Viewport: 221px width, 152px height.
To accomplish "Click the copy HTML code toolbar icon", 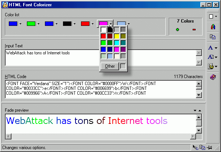I will pyautogui.click(x=213, y=37).
